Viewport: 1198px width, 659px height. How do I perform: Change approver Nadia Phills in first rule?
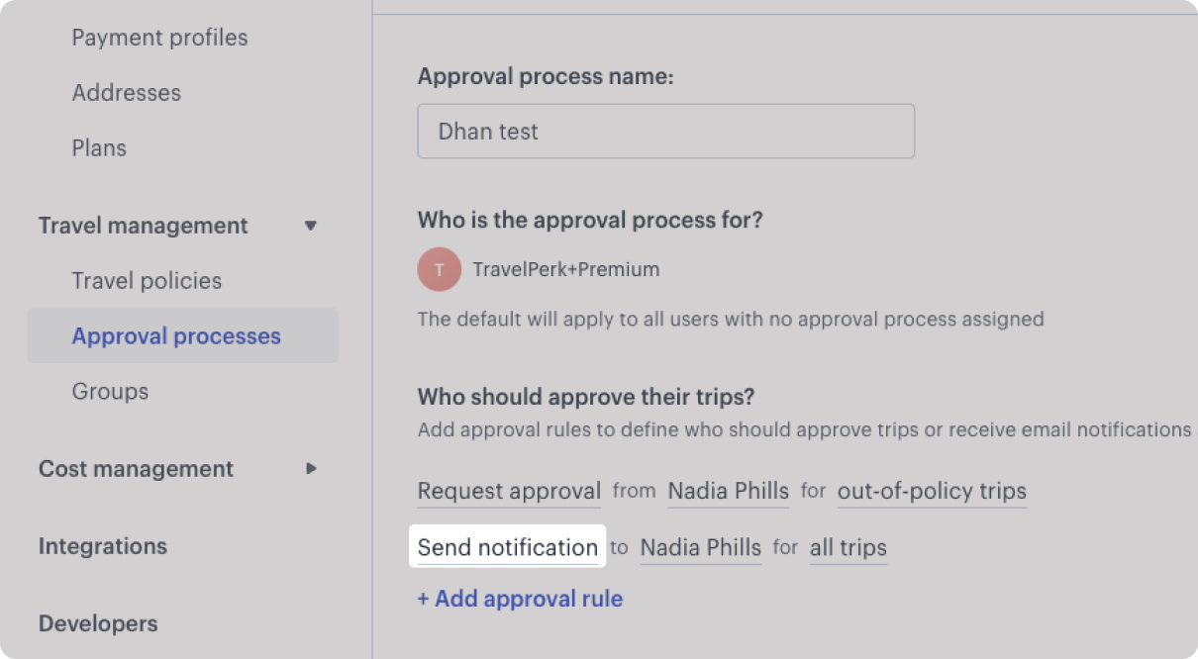tap(728, 492)
